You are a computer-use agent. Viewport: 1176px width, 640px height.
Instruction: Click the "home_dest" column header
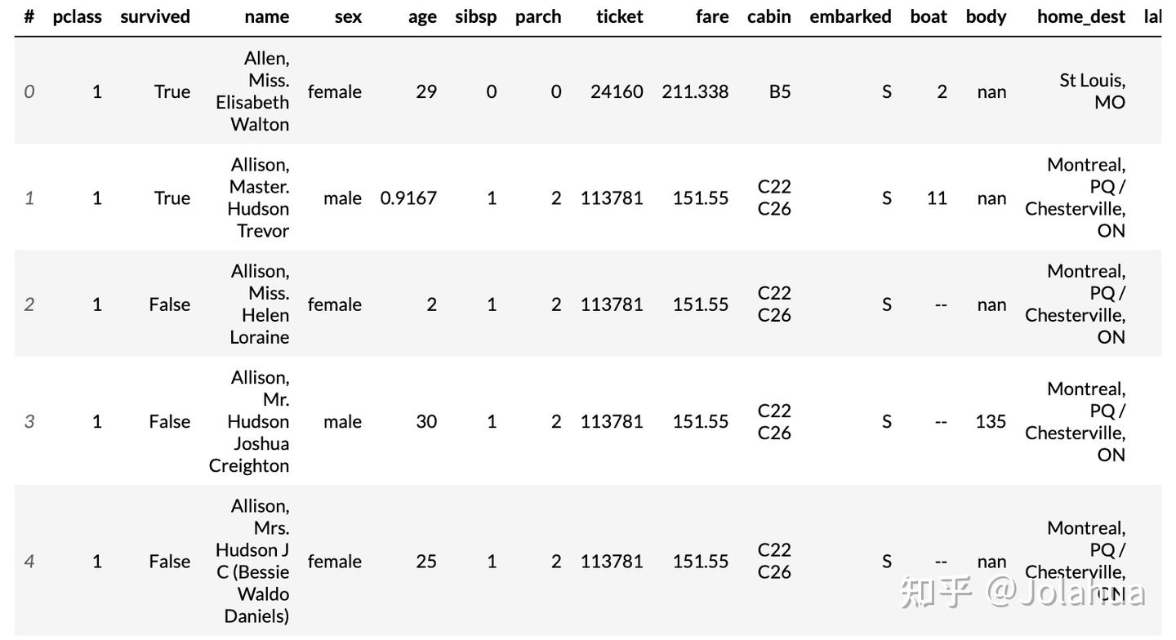click(1081, 16)
